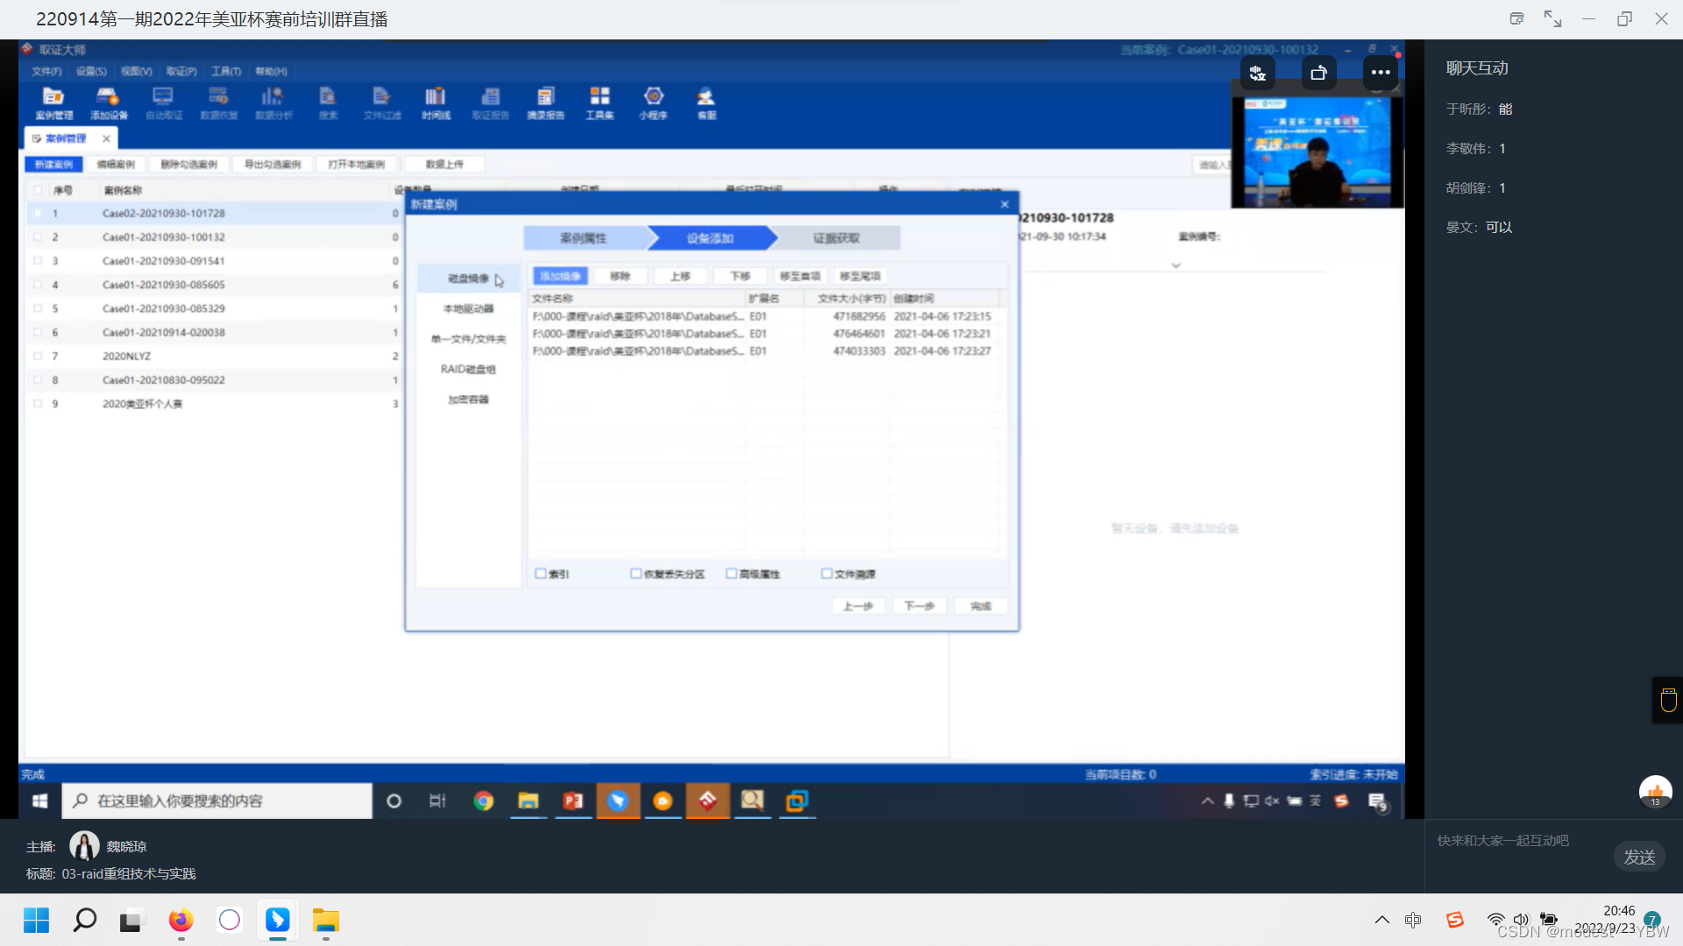Open the three-dots more options menu
This screenshot has height=946, width=1683.
tap(1381, 73)
